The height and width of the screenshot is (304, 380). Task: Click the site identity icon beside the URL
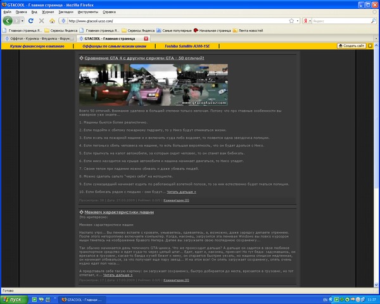click(x=63, y=21)
